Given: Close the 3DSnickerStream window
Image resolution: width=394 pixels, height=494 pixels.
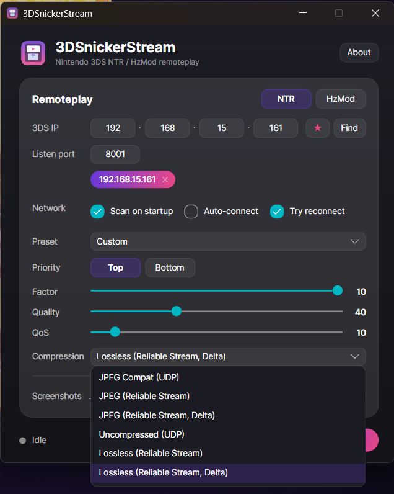Looking at the screenshot, I should [x=375, y=13].
